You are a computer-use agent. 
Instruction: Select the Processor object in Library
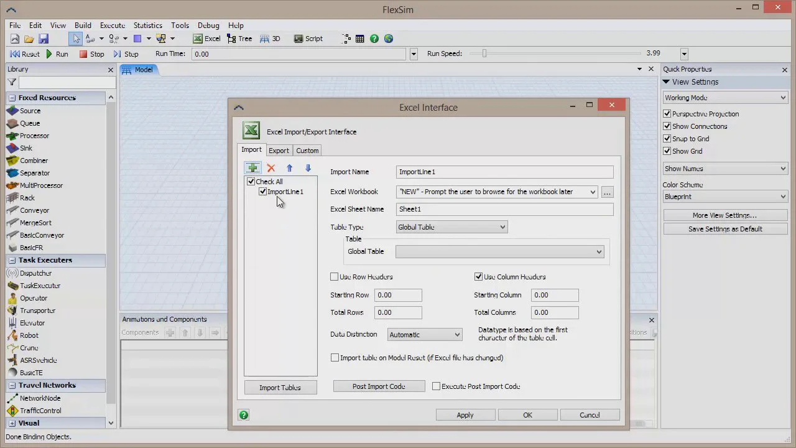click(34, 136)
